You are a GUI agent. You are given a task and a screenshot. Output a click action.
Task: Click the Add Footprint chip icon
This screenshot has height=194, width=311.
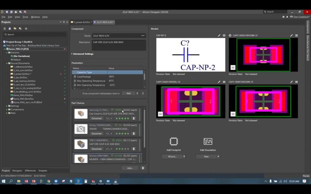[x=174, y=141]
